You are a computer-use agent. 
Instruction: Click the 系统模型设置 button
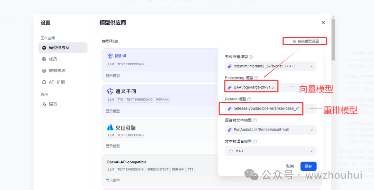coord(306,41)
